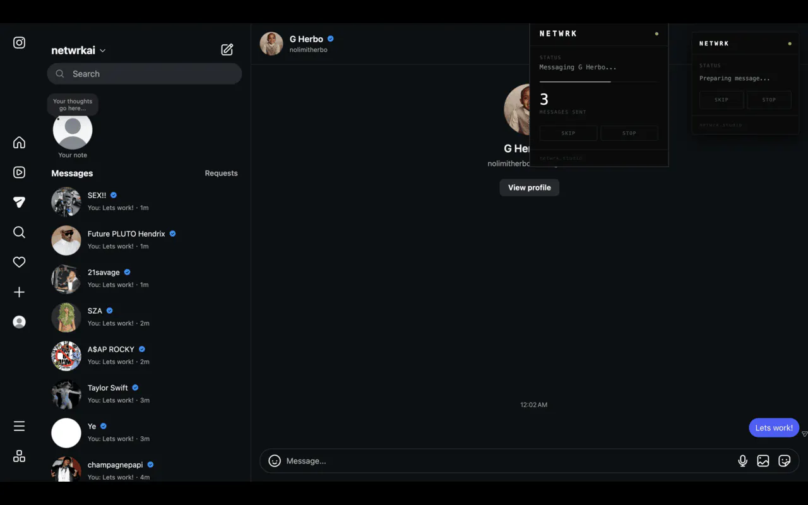Attach a photo with image icon
The image size is (808, 505).
point(763,461)
